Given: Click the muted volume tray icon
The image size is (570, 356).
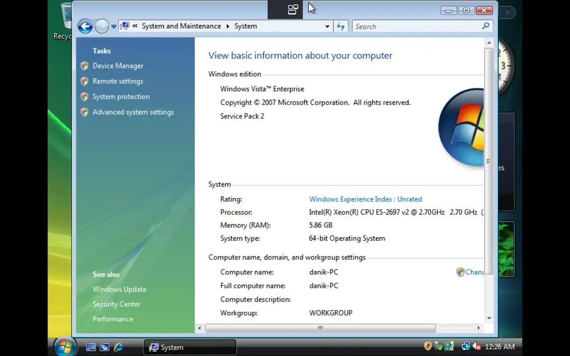Looking at the screenshot, I should point(476,346).
